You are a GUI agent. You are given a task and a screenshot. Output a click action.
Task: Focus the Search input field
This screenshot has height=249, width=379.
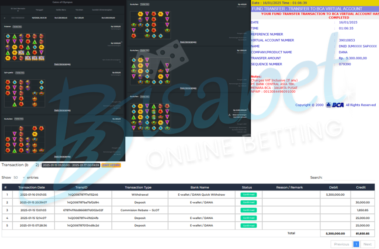pos(350,178)
